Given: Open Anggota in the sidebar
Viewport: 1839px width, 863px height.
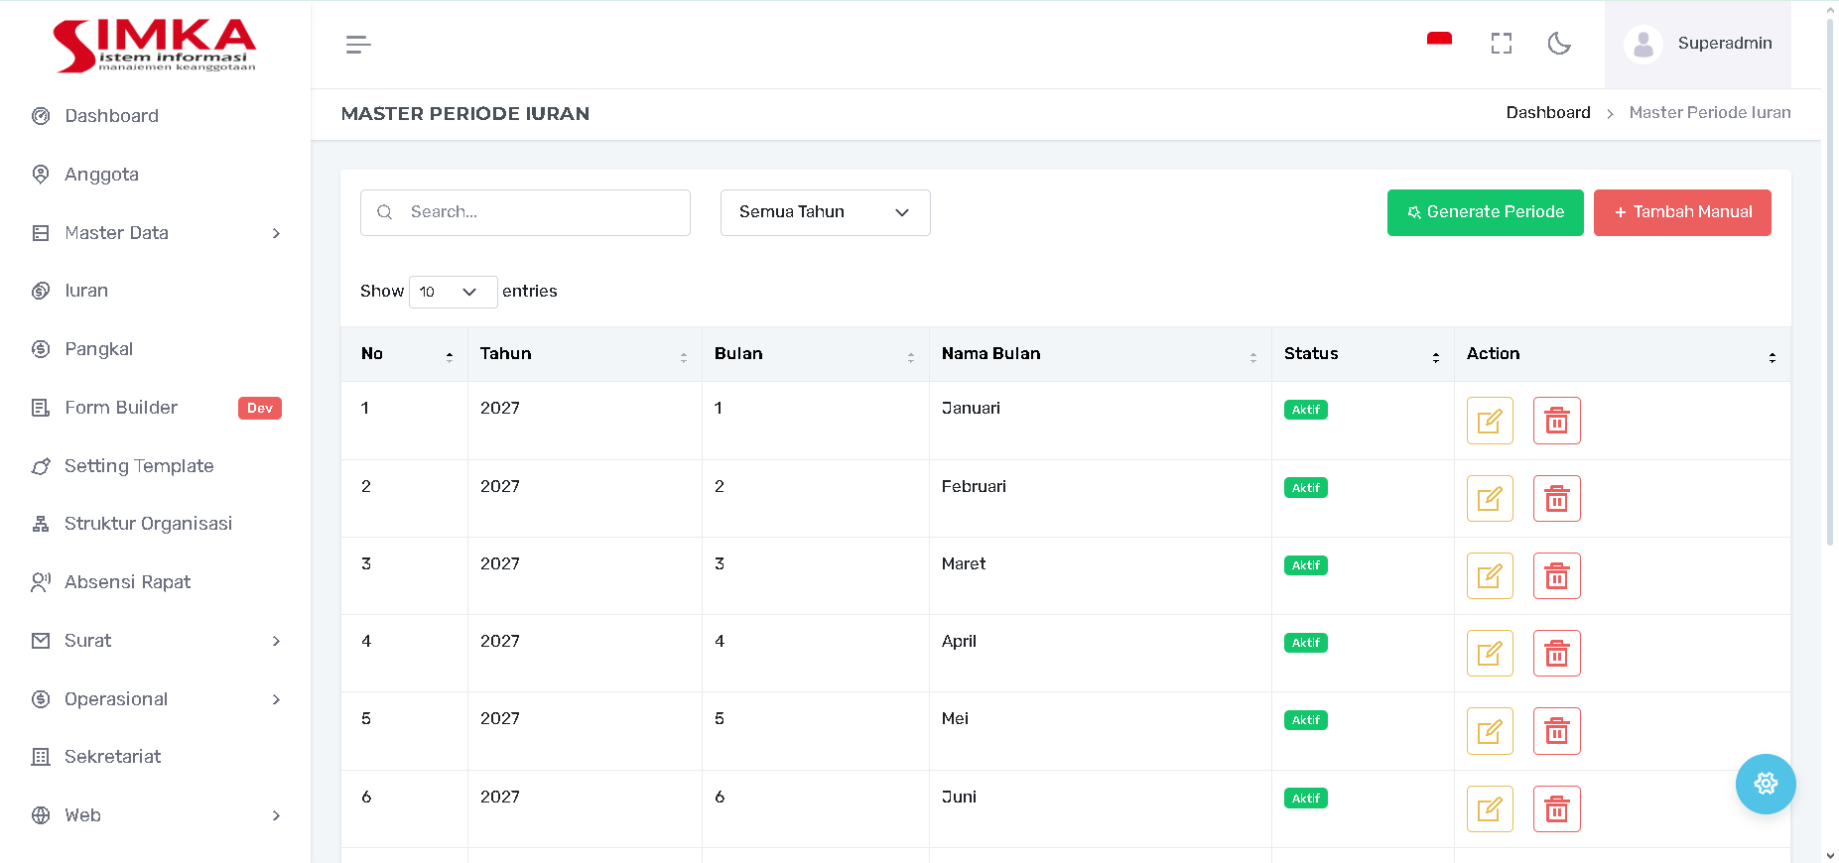Looking at the screenshot, I should click(101, 175).
